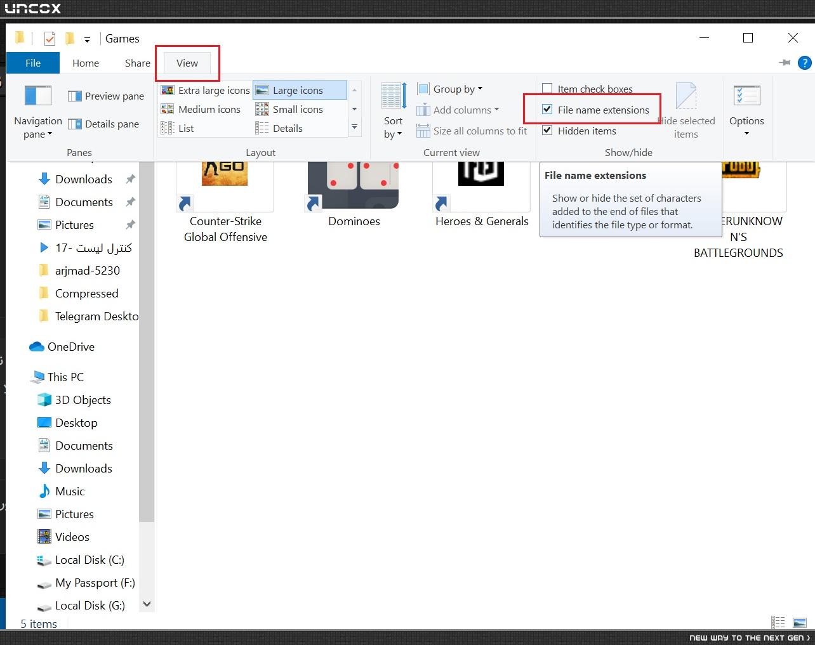The width and height of the screenshot is (815, 645).
Task: Enable Item check boxes
Action: (x=547, y=89)
